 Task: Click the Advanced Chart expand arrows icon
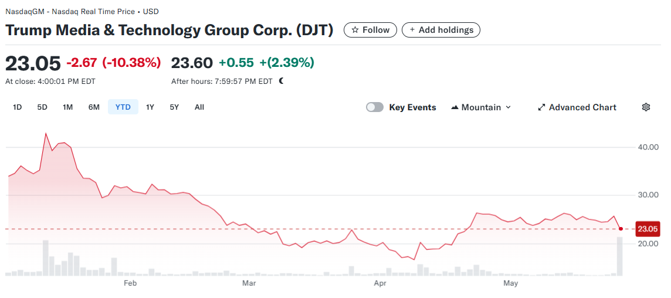pos(541,107)
